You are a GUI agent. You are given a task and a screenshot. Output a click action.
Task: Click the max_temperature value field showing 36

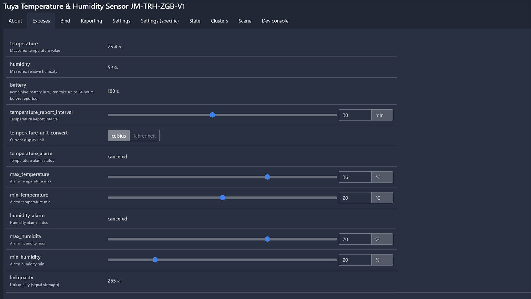(355, 177)
